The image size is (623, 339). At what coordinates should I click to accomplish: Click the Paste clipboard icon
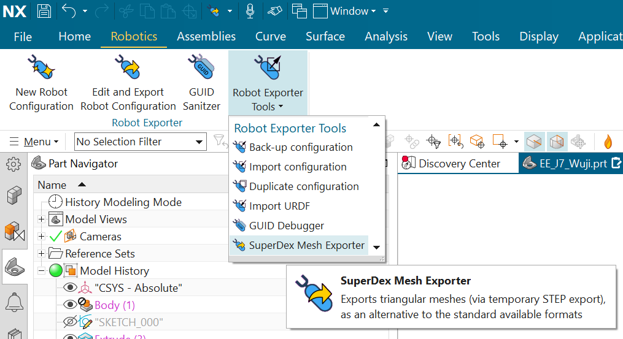point(168,11)
